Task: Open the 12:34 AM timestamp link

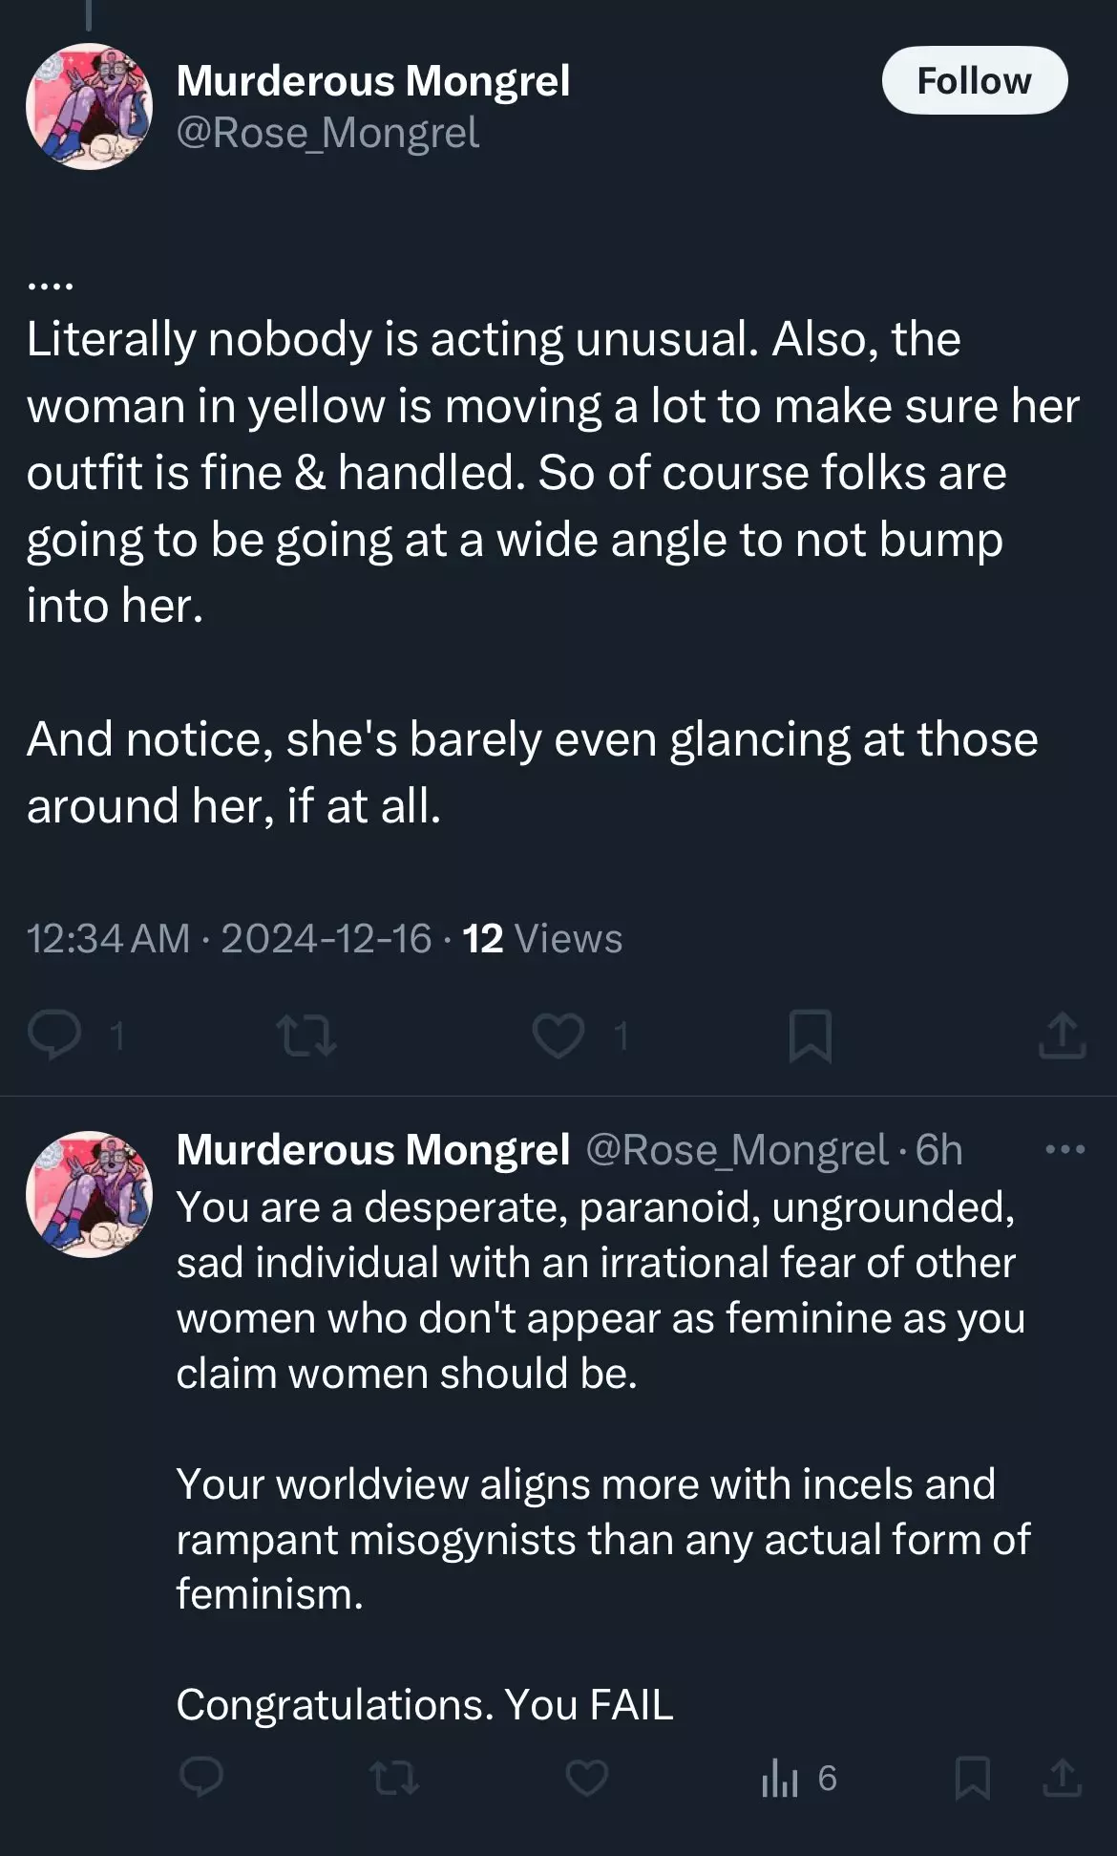Action: tap(108, 939)
